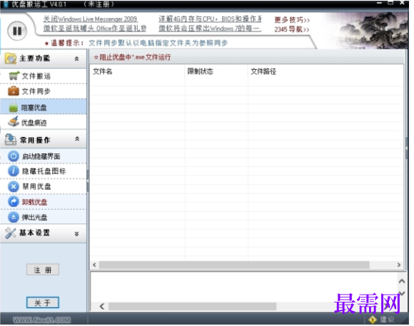Click the 卸载优盘 arrow icon

[x=14, y=202]
